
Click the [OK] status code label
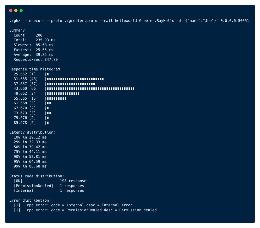(x=18, y=181)
